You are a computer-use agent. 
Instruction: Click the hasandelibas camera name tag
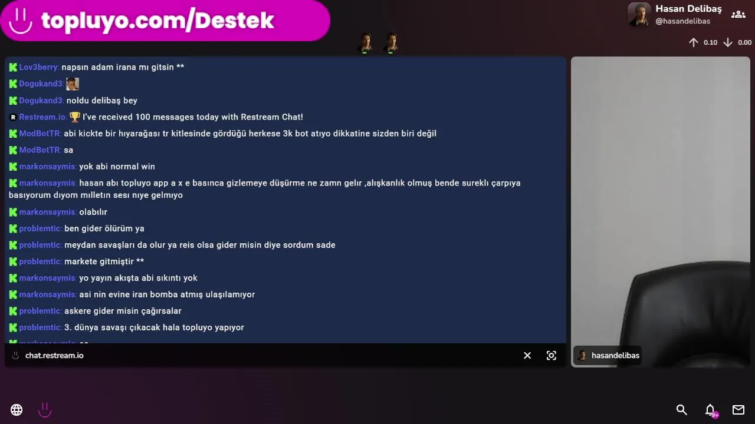[609, 356]
